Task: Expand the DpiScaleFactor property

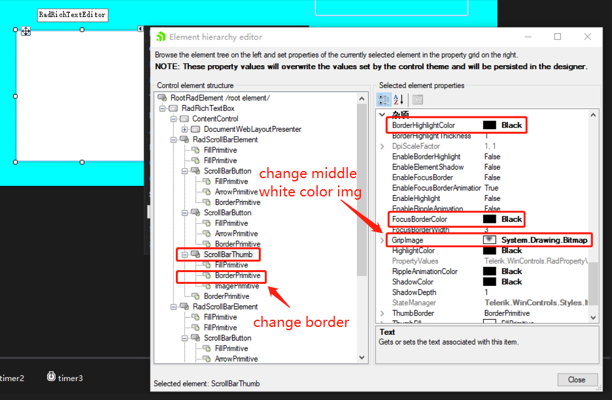Action: 382,146
